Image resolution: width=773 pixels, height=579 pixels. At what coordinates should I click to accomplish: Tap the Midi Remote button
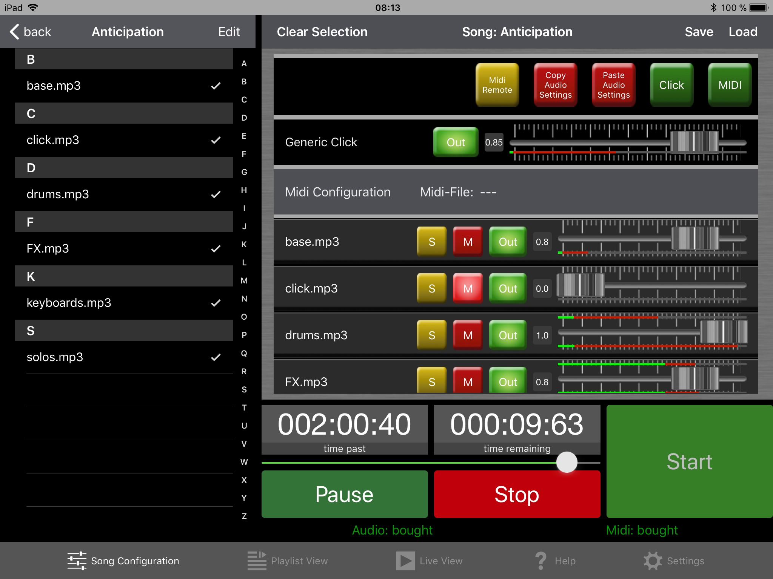coord(497,85)
